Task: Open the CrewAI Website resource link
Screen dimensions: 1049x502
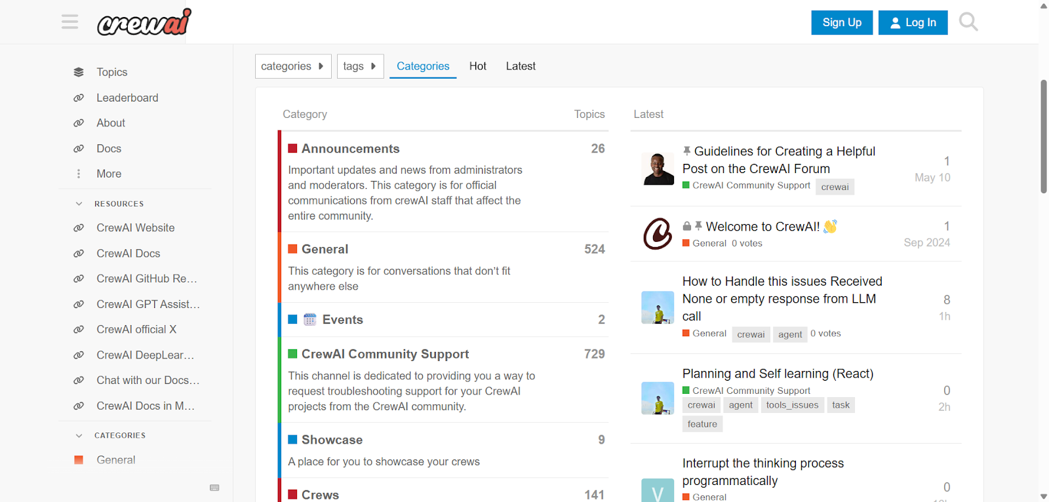Action: pyautogui.click(x=136, y=228)
